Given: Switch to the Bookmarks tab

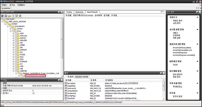Looking at the screenshot, I should coord(79,12).
